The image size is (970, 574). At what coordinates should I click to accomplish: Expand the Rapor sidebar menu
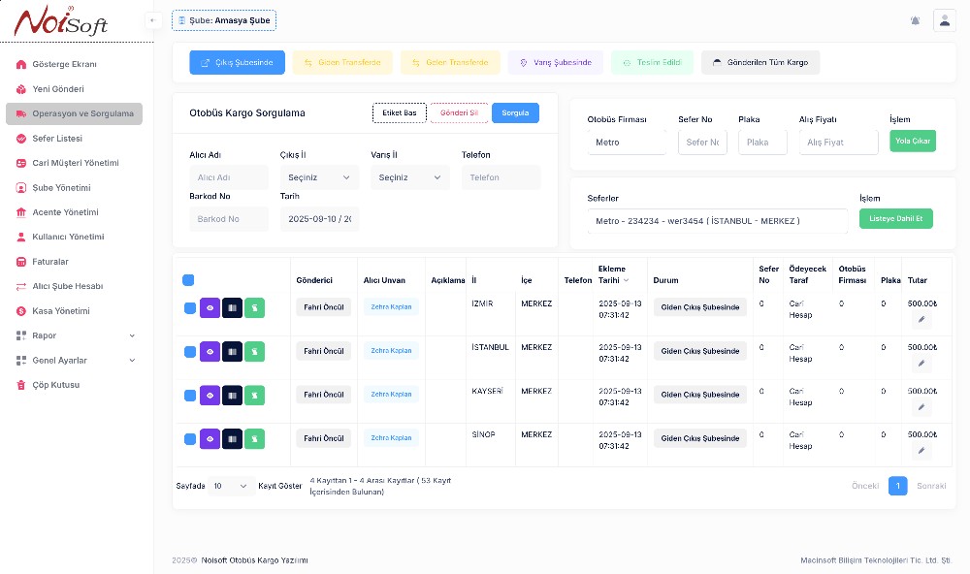click(x=74, y=335)
